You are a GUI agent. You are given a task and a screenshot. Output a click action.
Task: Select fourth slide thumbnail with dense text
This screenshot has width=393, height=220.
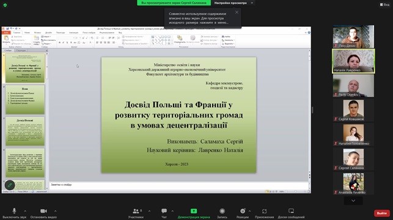click(25, 163)
